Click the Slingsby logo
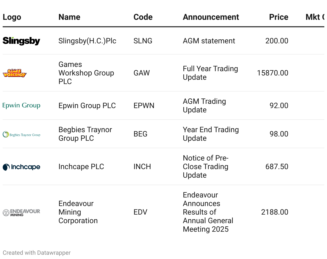327x259 pixels. [21, 41]
